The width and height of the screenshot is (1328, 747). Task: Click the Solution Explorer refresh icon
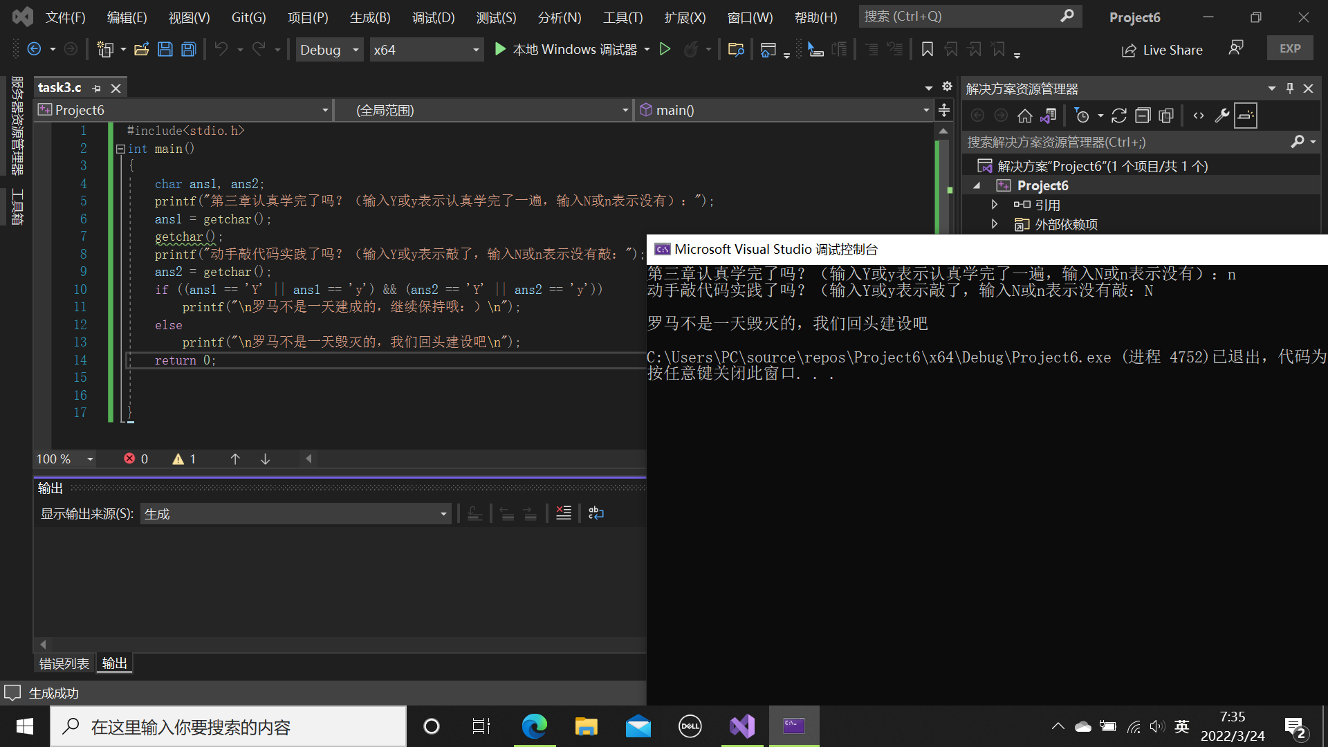coord(1118,116)
